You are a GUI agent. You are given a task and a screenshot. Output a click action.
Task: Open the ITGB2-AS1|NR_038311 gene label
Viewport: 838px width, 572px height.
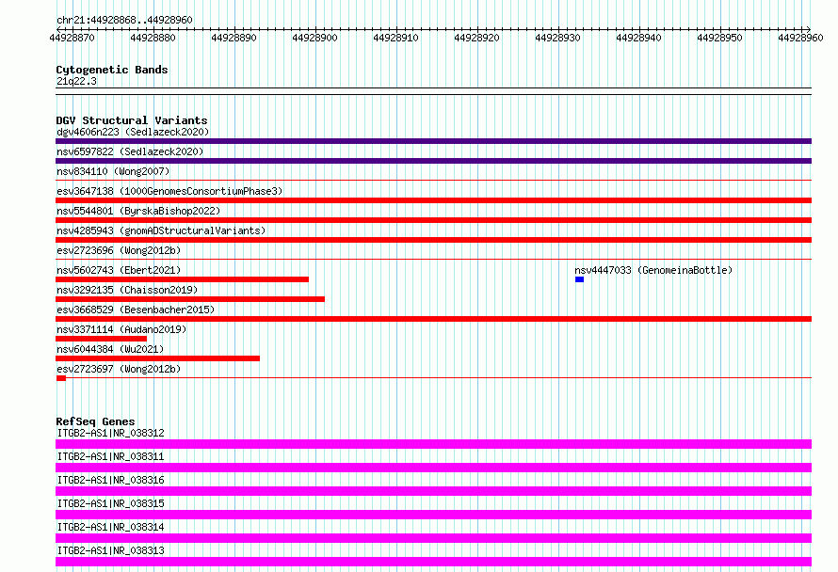click(110, 456)
